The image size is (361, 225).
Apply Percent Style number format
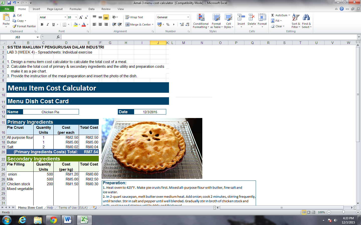(x=168, y=25)
